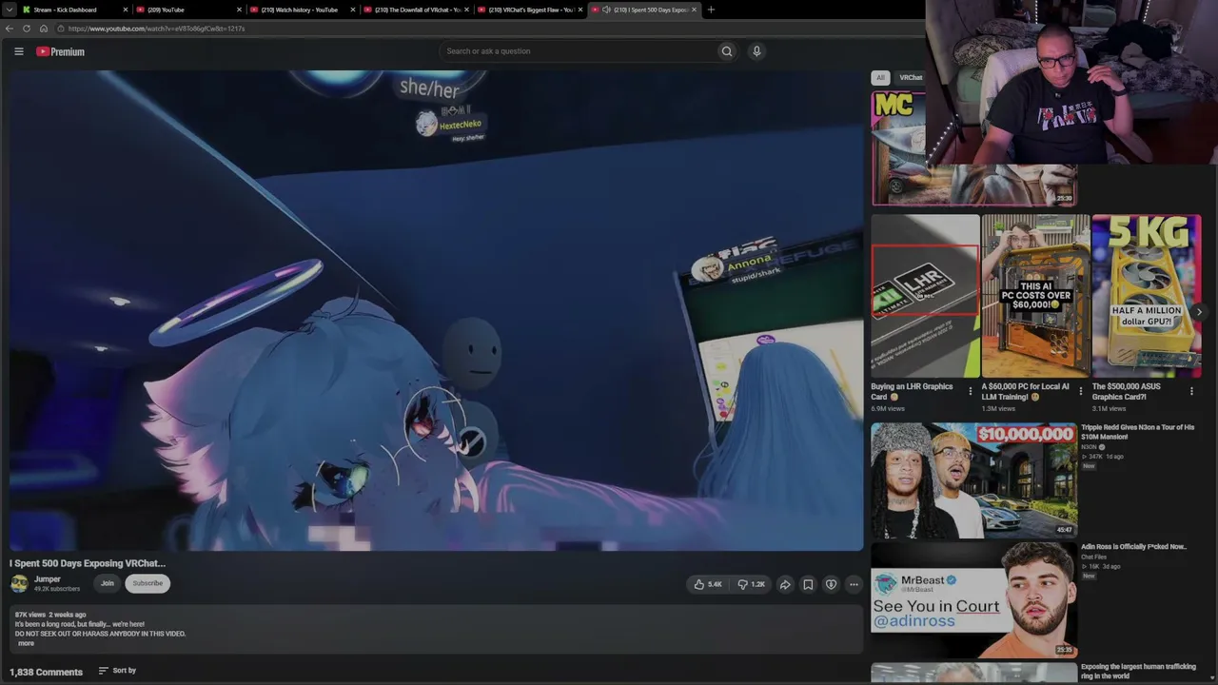Close the I Spent 500 Days tab
1218x685 pixels.
pyautogui.click(x=694, y=10)
